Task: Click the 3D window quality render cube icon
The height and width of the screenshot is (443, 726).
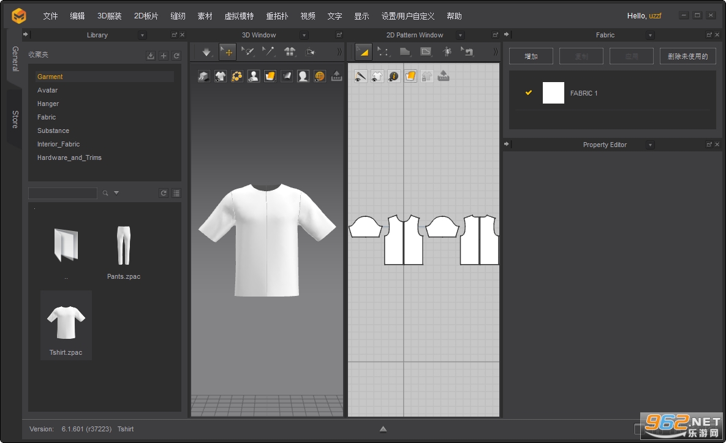Action: 204,76
